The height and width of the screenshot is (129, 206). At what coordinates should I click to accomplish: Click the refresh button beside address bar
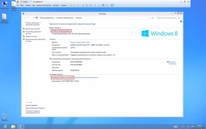(x=153, y=18)
